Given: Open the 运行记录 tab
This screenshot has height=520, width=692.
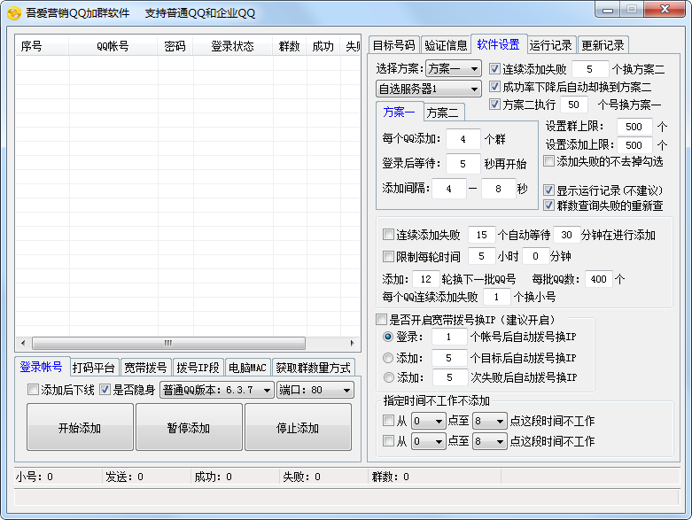Looking at the screenshot, I should (551, 45).
